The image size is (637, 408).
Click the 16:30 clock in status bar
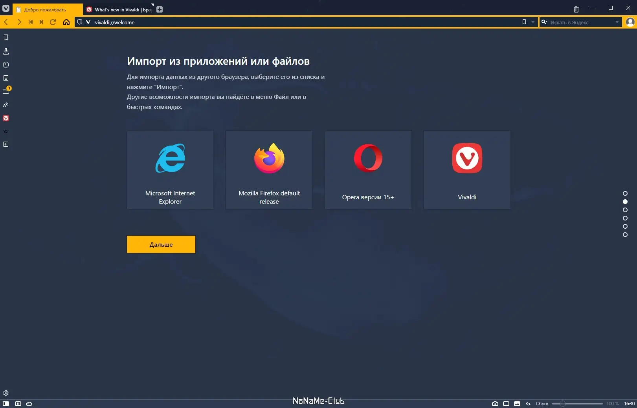[x=629, y=404]
